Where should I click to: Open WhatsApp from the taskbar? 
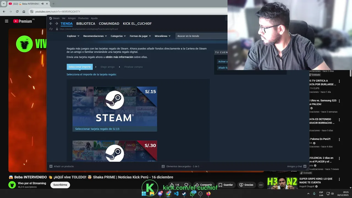coord(193,194)
